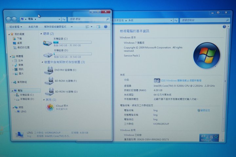Open DVD RW drive (E:) icon
The width and height of the screenshot is (236, 157).
click(49, 70)
